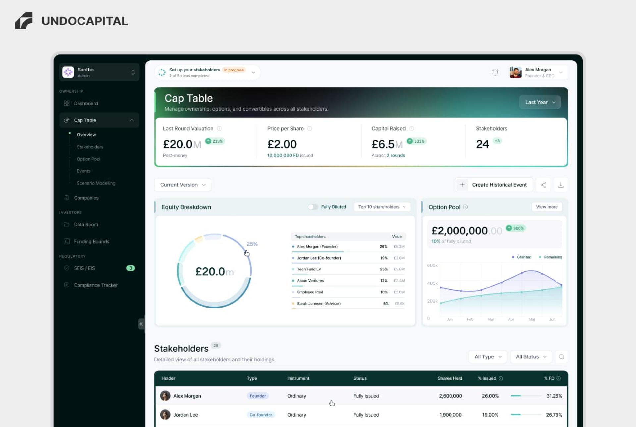Image resolution: width=636 pixels, height=427 pixels.
Task: Click the download icon in the toolbar
Action: [561, 185]
